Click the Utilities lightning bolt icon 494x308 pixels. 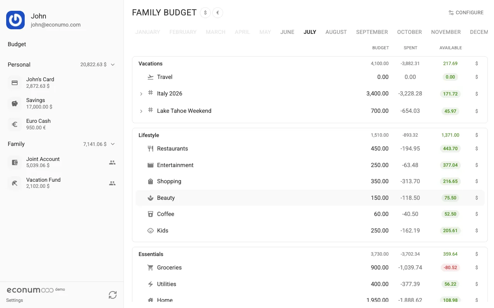coord(151,284)
